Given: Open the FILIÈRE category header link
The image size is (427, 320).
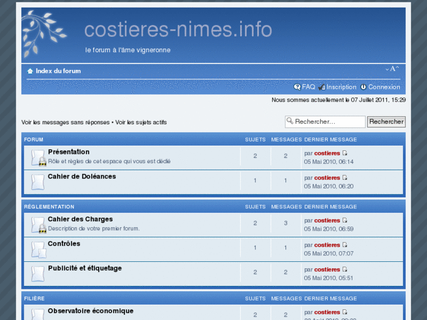Looking at the screenshot, I should click(x=34, y=298).
